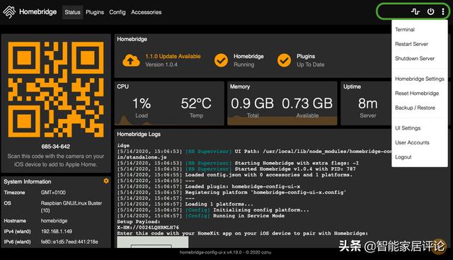
Task: Go to the Accessories tab
Action: (147, 12)
